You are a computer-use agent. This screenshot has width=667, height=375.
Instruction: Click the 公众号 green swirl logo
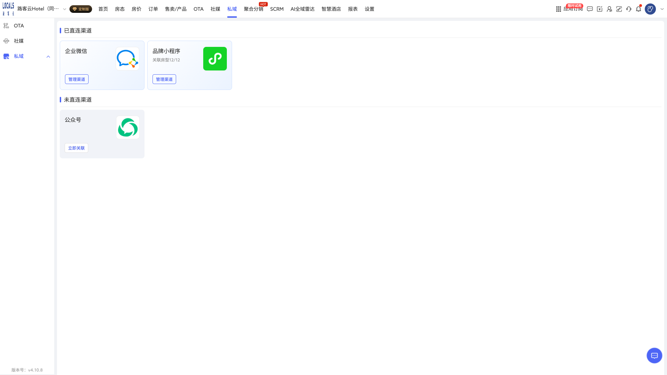pyautogui.click(x=128, y=127)
